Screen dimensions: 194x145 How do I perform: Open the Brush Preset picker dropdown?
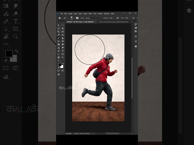[x=74, y=18]
